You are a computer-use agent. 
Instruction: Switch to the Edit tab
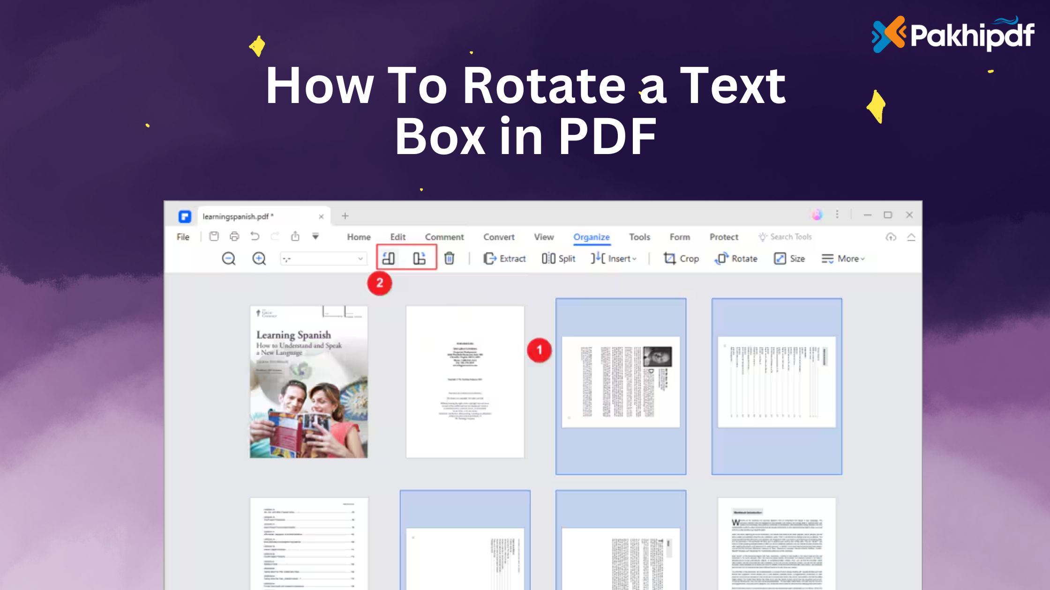[397, 237]
